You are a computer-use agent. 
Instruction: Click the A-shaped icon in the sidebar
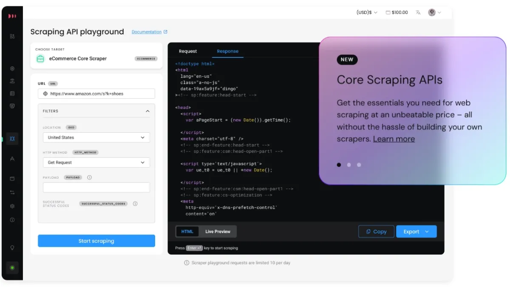[12, 159]
